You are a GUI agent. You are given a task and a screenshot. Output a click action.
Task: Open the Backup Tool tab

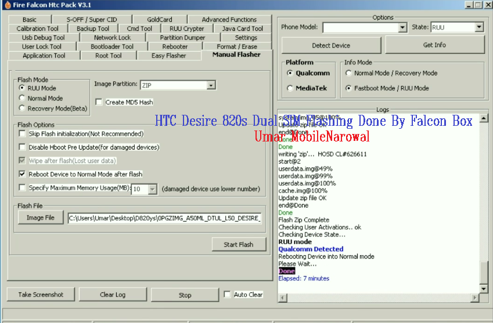(x=93, y=28)
